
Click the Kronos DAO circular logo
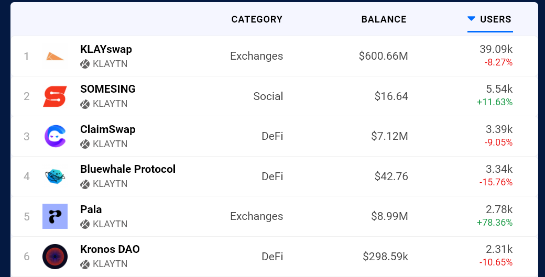(55, 257)
